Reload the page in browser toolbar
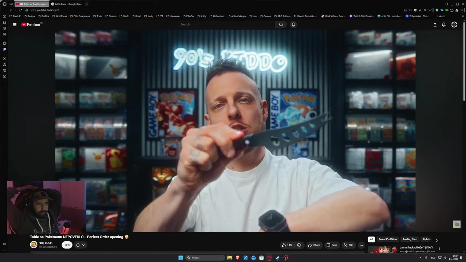Viewport: 466px width, 262px height. pos(20,10)
